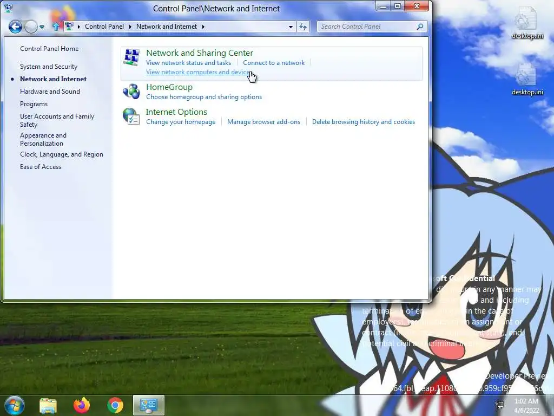Click Network and Internet breadcrumb
The image size is (554, 416).
pyautogui.click(x=167, y=27)
